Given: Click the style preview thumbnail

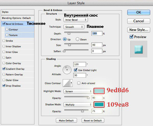Looking at the screenshot, I should click(x=138, y=49).
